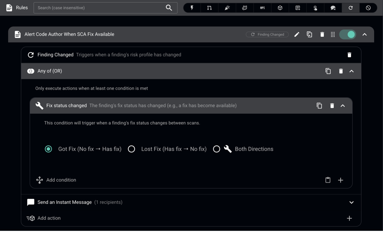Expand Send an Instant Message action

352,203
